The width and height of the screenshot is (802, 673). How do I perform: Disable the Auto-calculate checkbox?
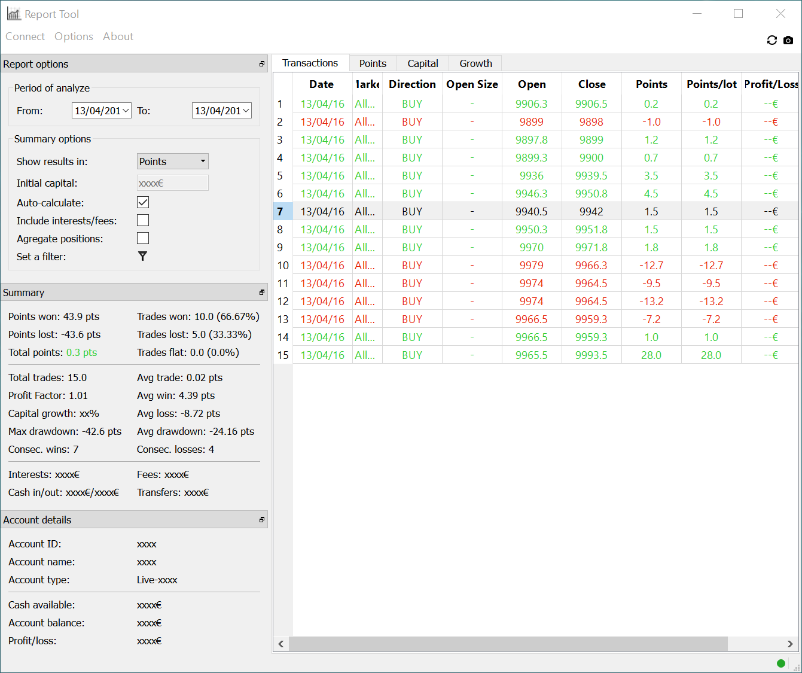tap(143, 202)
